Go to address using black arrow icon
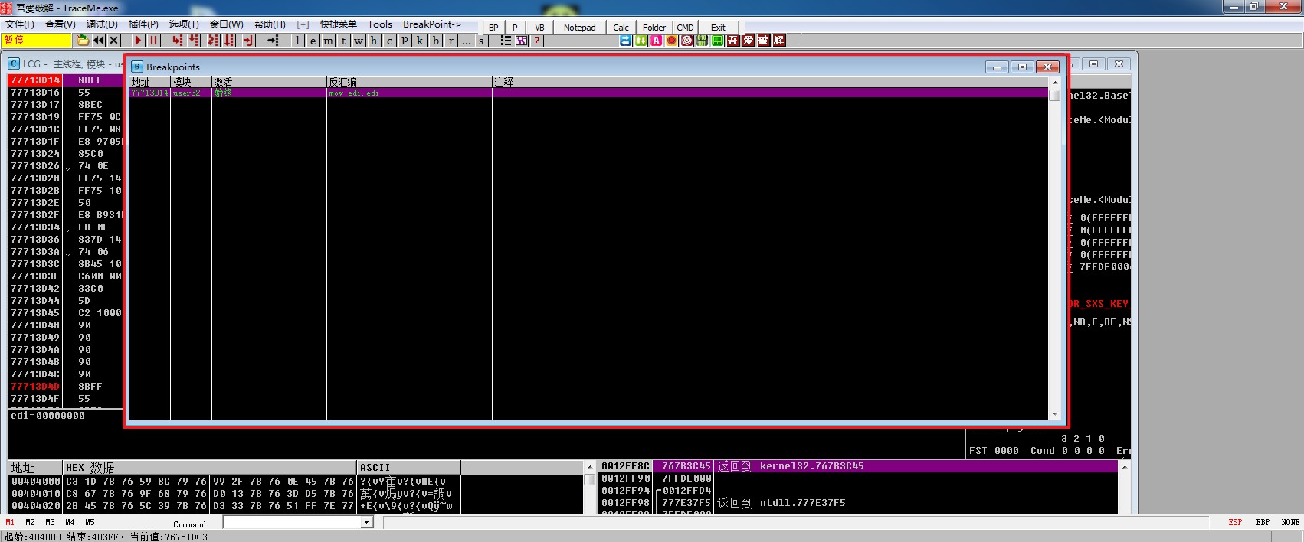The image size is (1304, 542). (x=274, y=41)
